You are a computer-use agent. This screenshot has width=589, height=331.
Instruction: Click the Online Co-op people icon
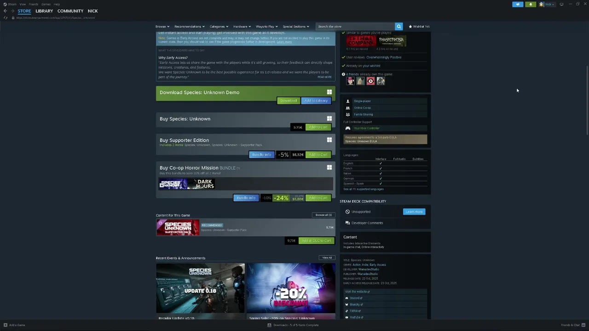(348, 108)
